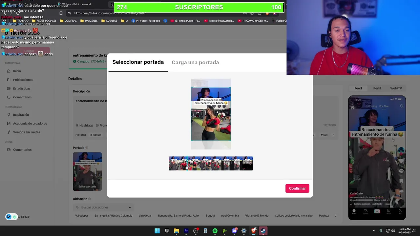Switch to the Web/TV preview tab

[x=396, y=88]
